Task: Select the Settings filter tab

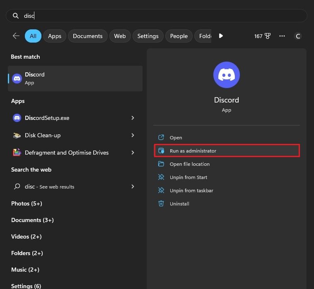Action: click(x=148, y=36)
